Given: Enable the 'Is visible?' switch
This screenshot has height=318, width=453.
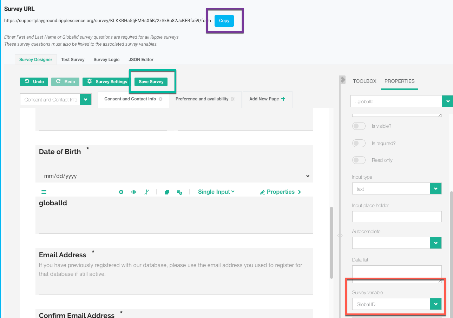Looking at the screenshot, I should tap(359, 126).
